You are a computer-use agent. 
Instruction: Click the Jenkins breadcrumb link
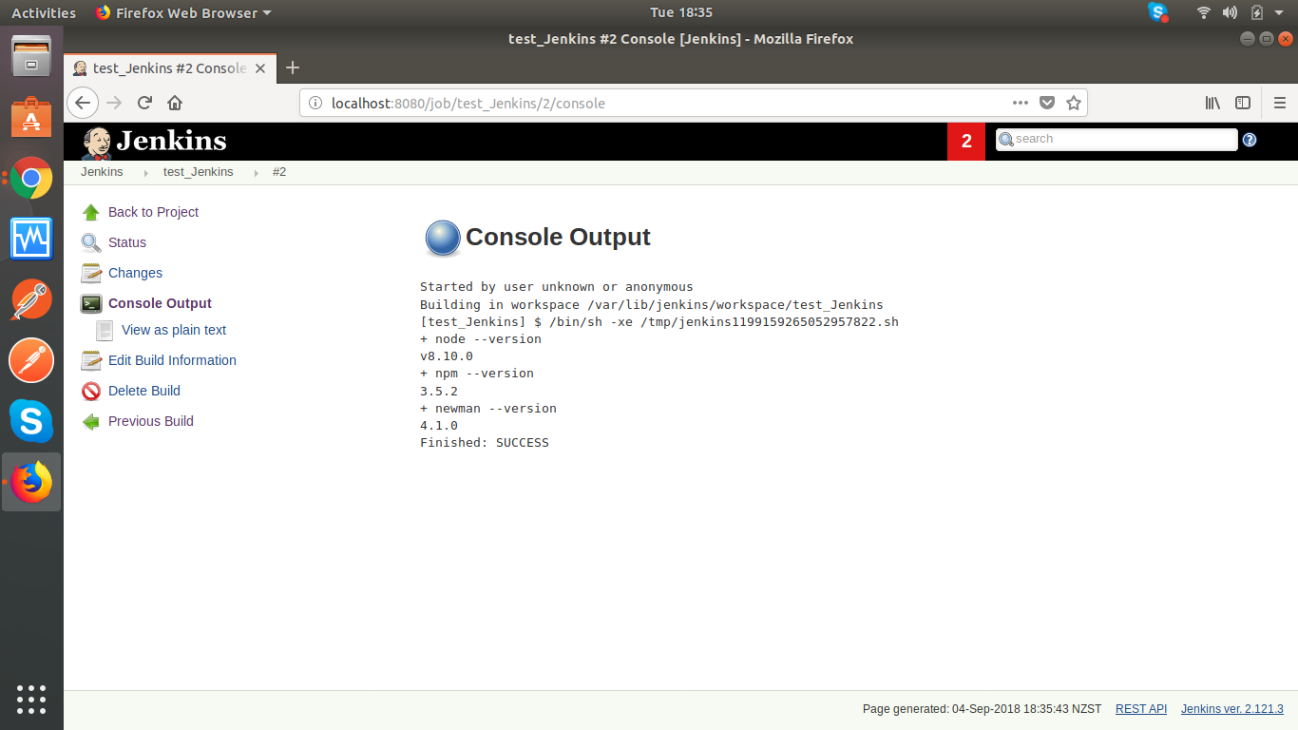(102, 172)
